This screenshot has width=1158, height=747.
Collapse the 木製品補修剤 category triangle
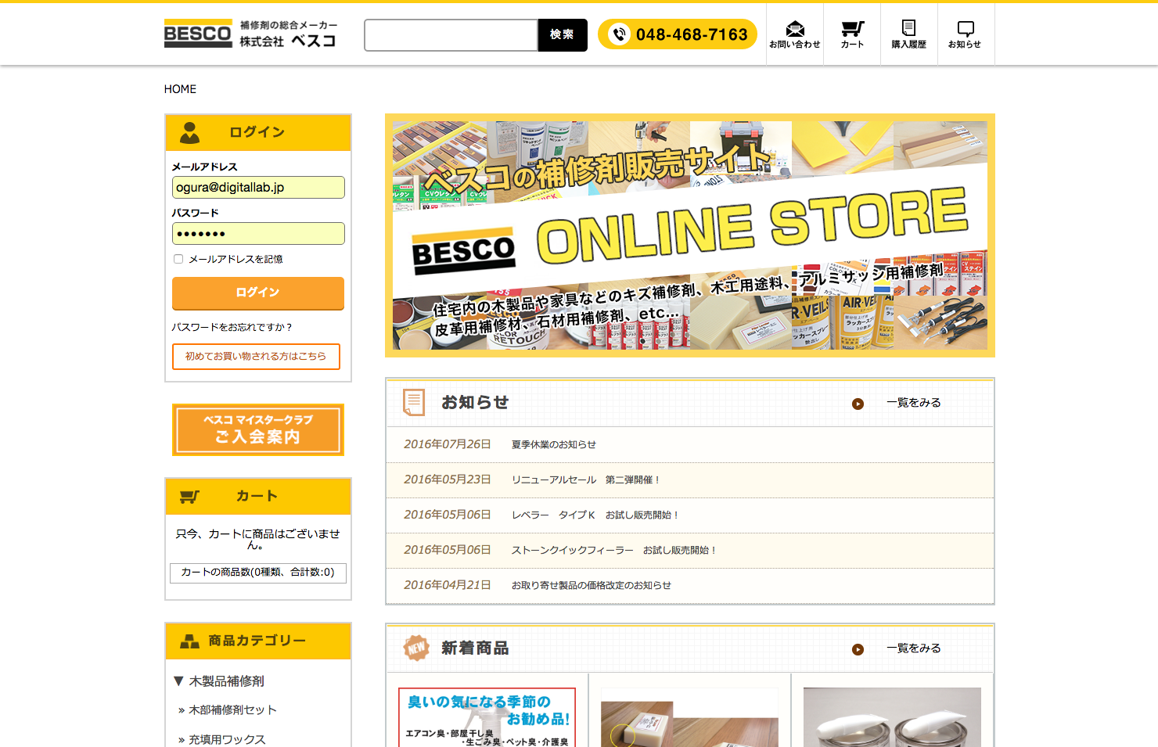point(178,681)
